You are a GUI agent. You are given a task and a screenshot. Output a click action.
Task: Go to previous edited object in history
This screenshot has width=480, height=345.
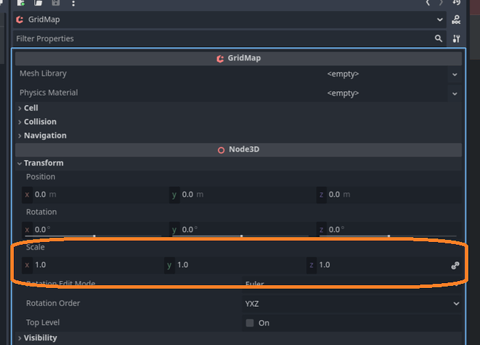428,3
